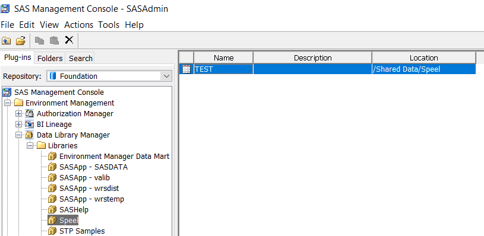This screenshot has width=484, height=236.
Task: Expand the Authorization Manager node
Action: click(x=19, y=114)
